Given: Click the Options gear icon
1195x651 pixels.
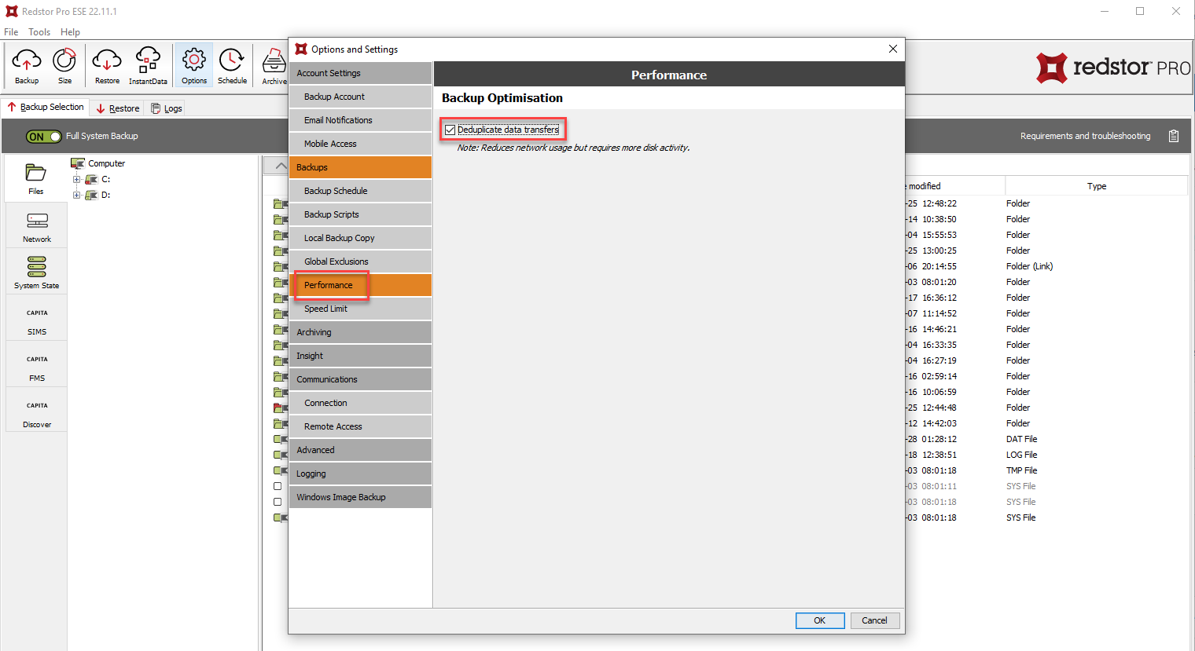Looking at the screenshot, I should coord(194,65).
